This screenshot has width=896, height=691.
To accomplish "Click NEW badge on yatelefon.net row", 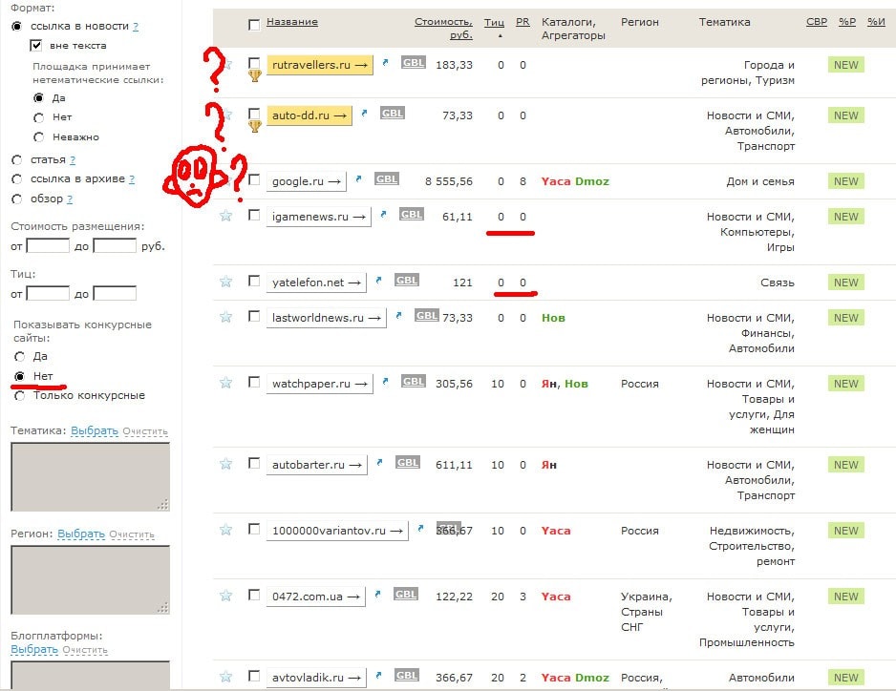I will tap(845, 283).
